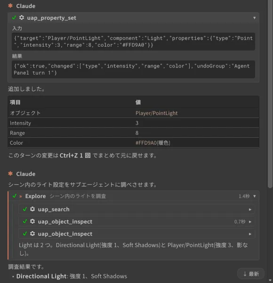This screenshot has width=273, height=283.
Task: Click the gear icon of the last uap_object_inspect
Action: [32, 233]
